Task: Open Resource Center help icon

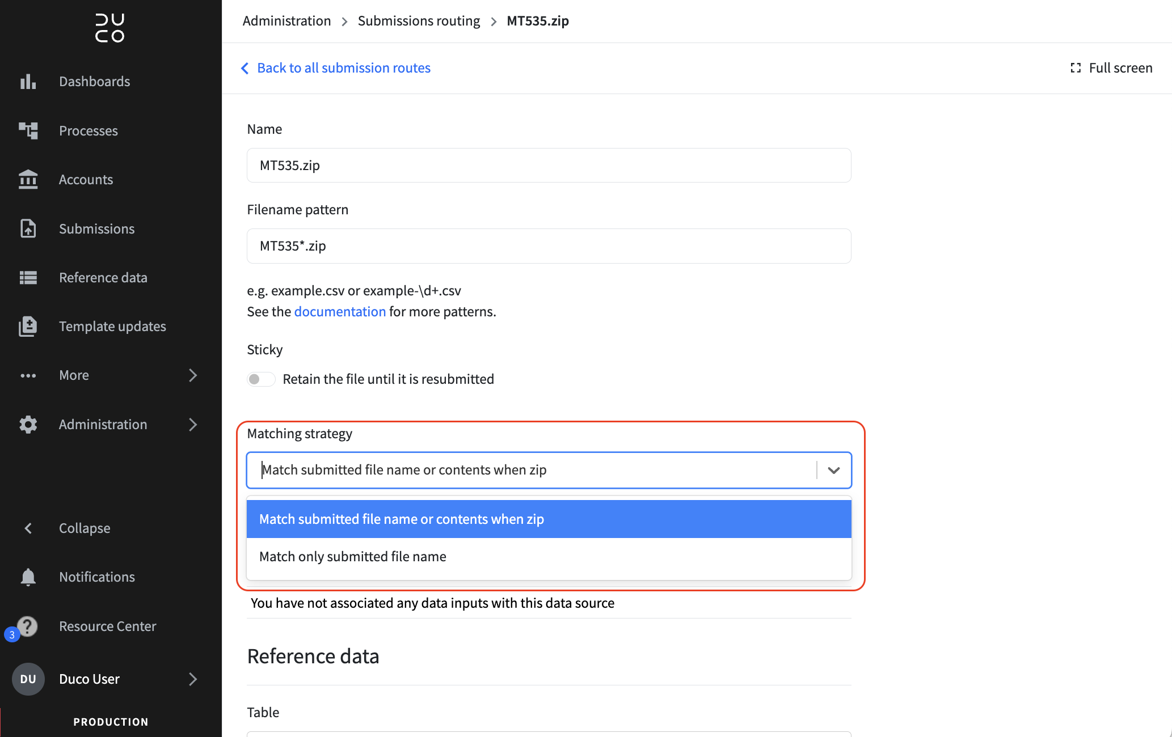Action: click(27, 626)
